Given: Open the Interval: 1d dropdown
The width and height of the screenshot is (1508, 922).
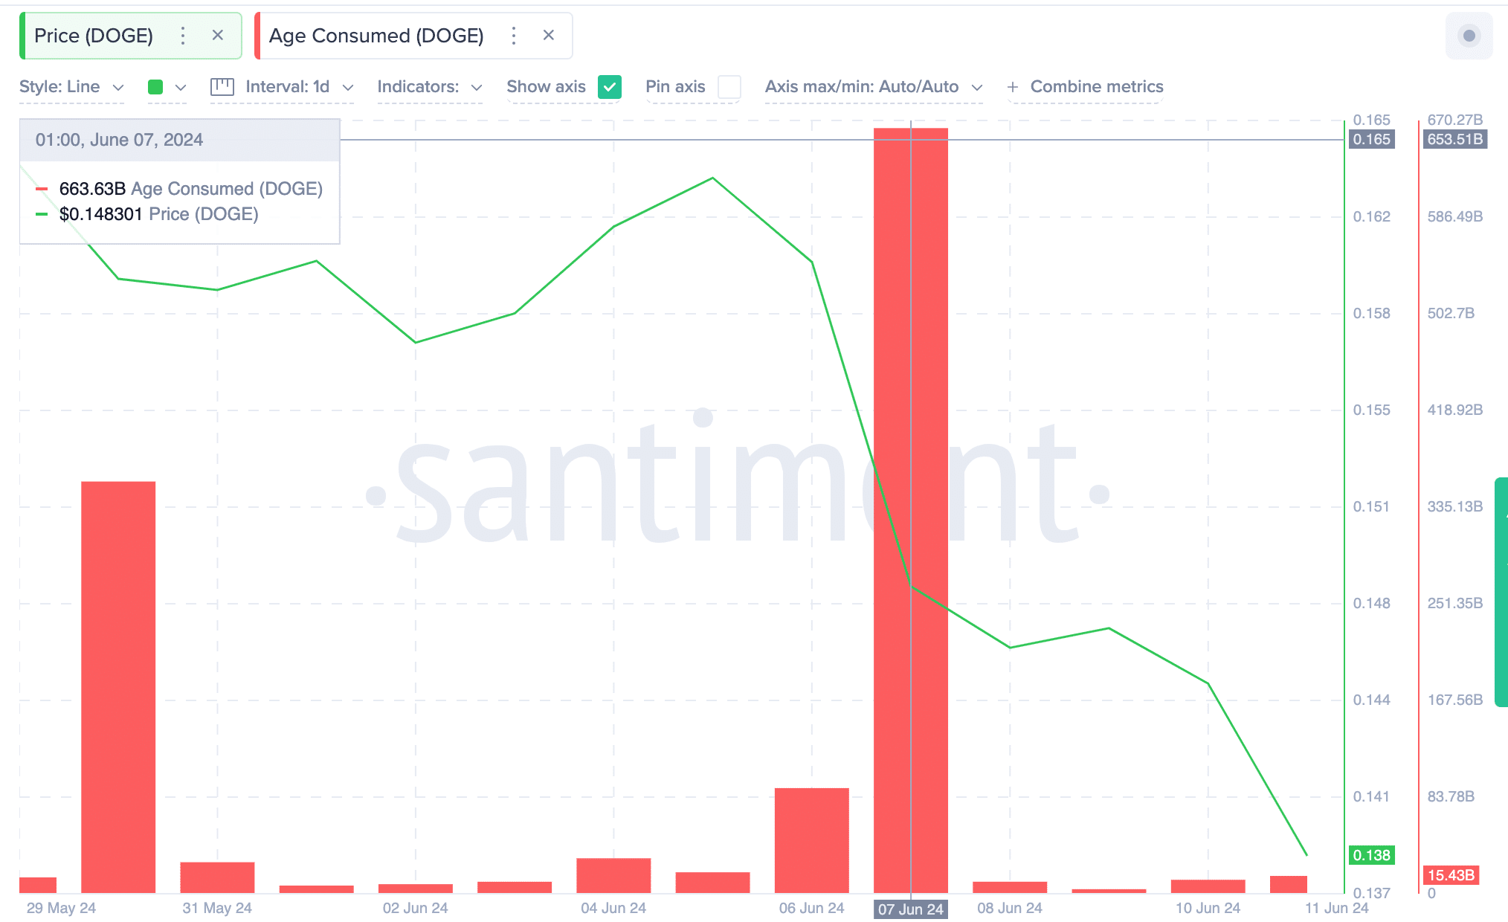Looking at the screenshot, I should (x=299, y=87).
